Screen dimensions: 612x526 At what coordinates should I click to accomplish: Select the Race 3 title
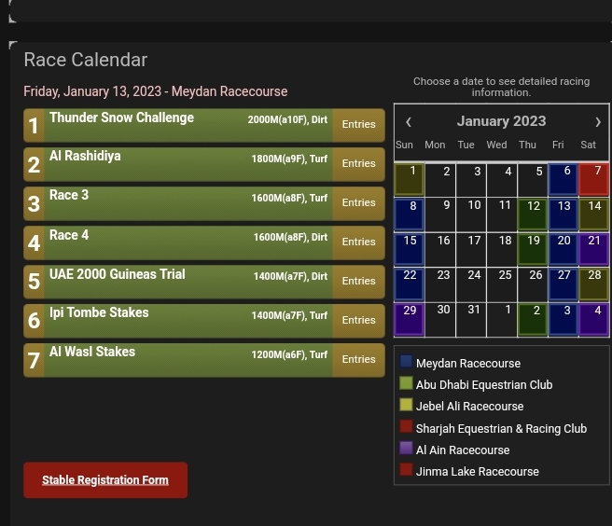point(69,195)
